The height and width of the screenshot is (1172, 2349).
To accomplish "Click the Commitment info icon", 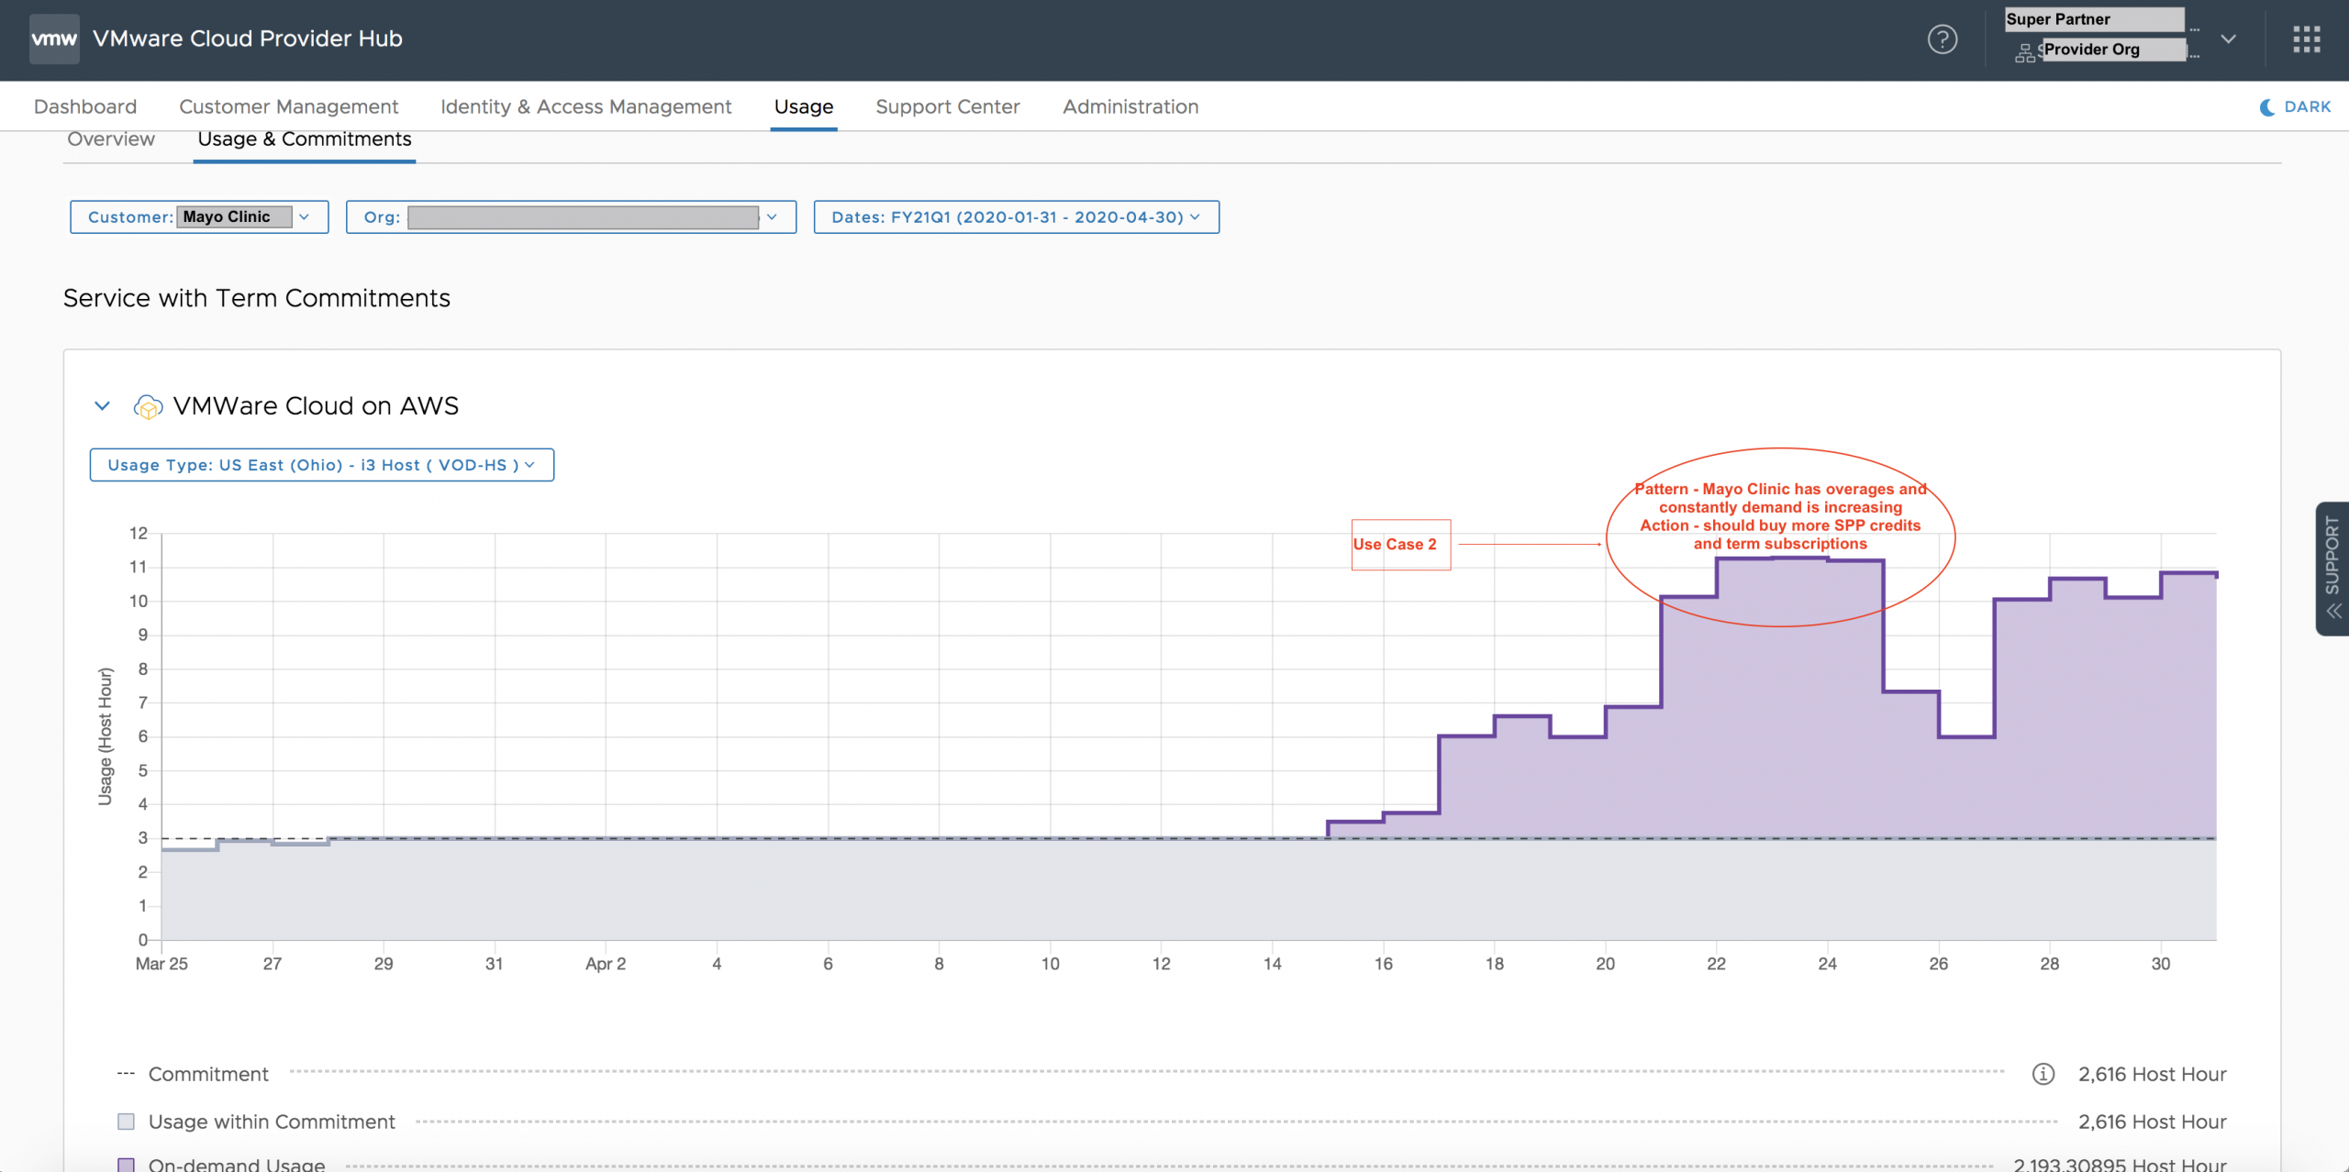I will pos(2043,1074).
